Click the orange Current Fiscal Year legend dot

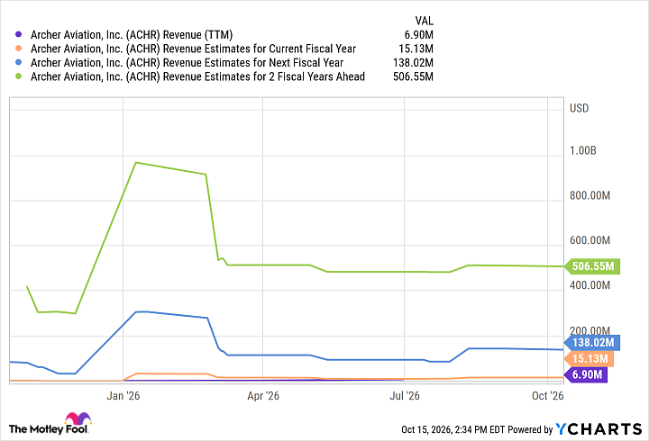point(18,49)
